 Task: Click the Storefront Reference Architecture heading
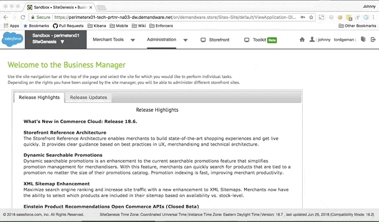[65, 133]
